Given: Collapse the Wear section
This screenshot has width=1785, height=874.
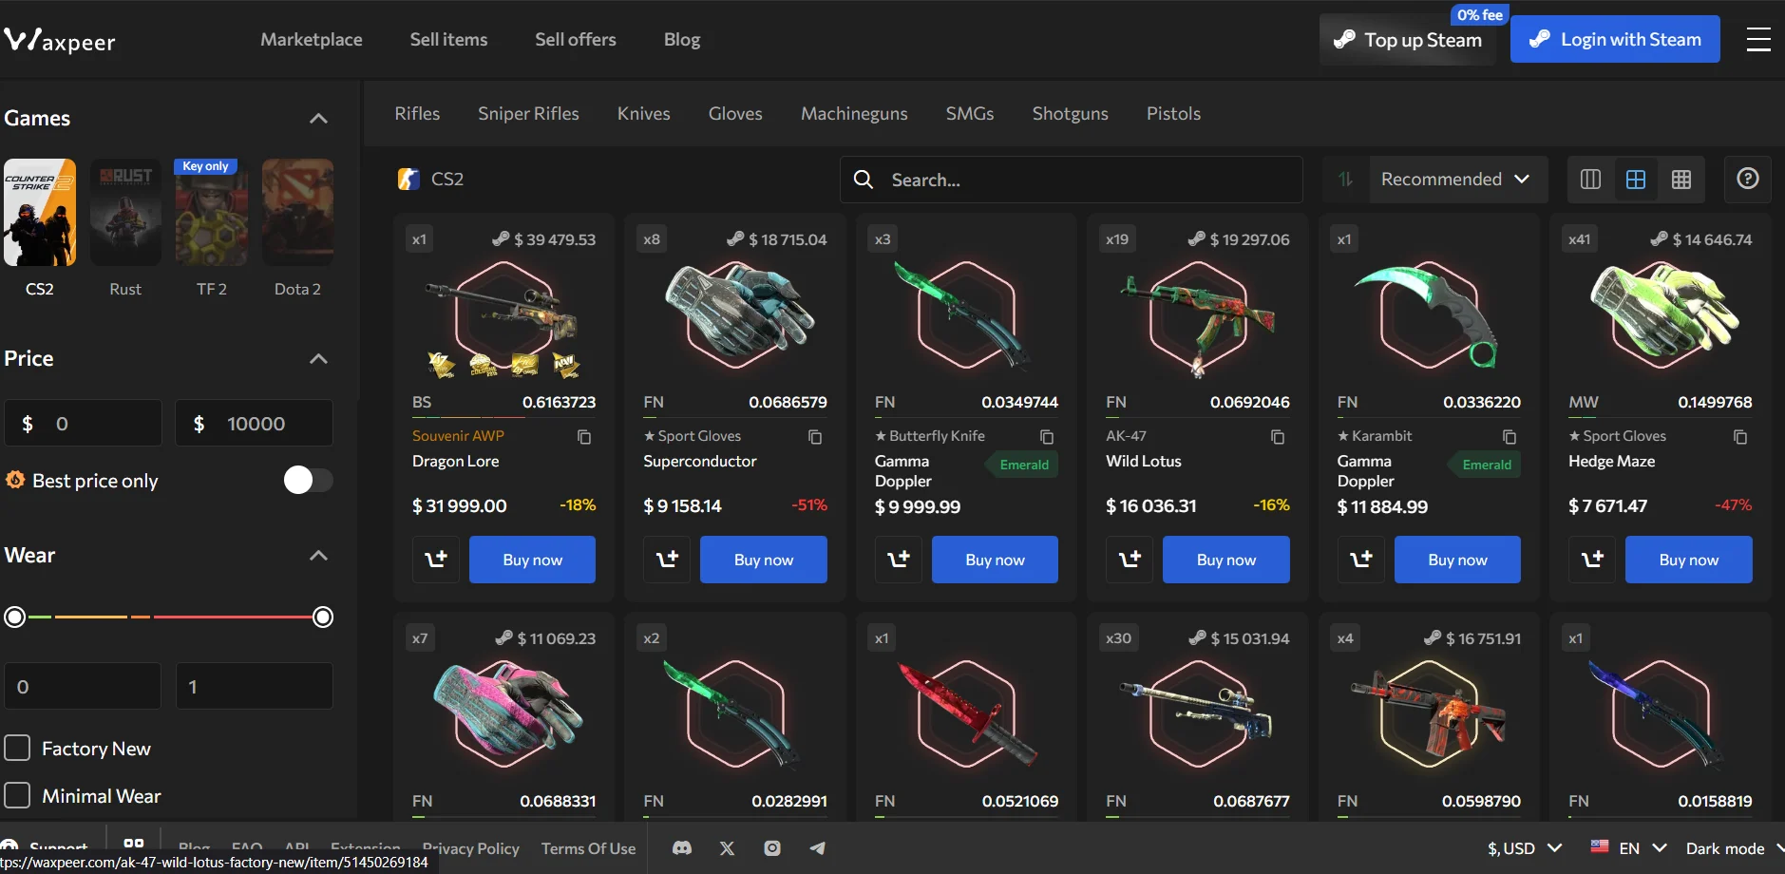Looking at the screenshot, I should tap(319, 556).
